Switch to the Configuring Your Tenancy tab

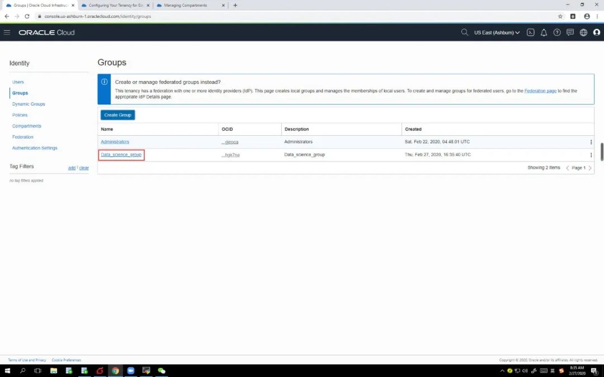coord(115,6)
